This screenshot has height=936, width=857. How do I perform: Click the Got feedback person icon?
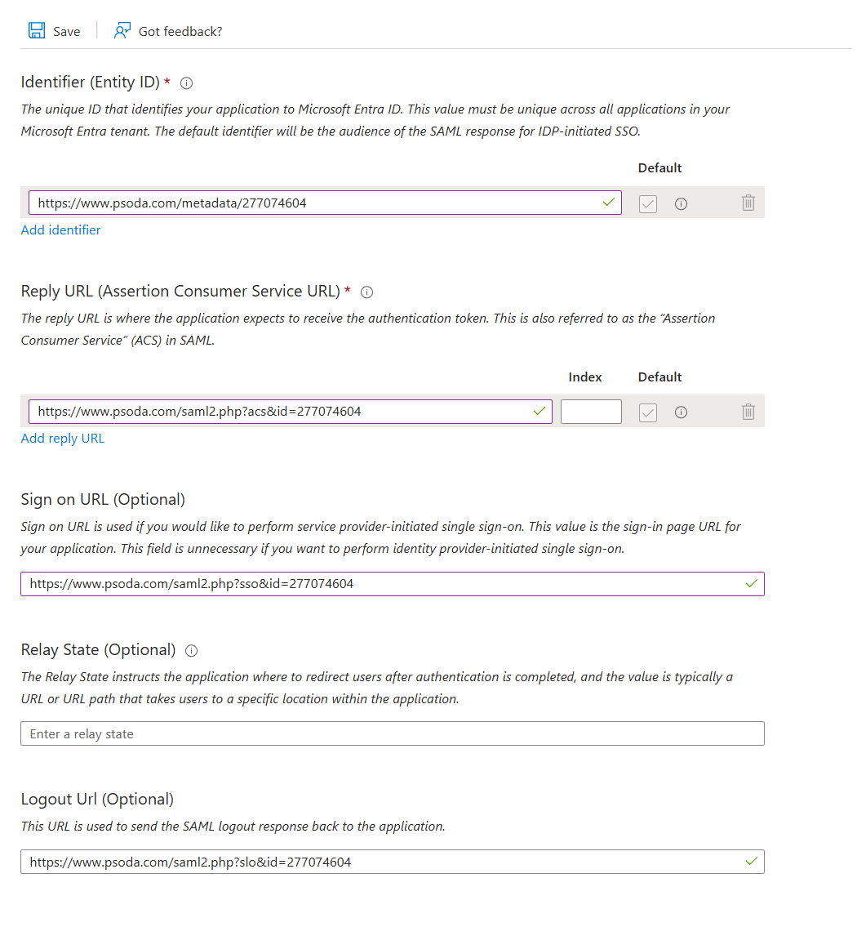[x=122, y=31]
